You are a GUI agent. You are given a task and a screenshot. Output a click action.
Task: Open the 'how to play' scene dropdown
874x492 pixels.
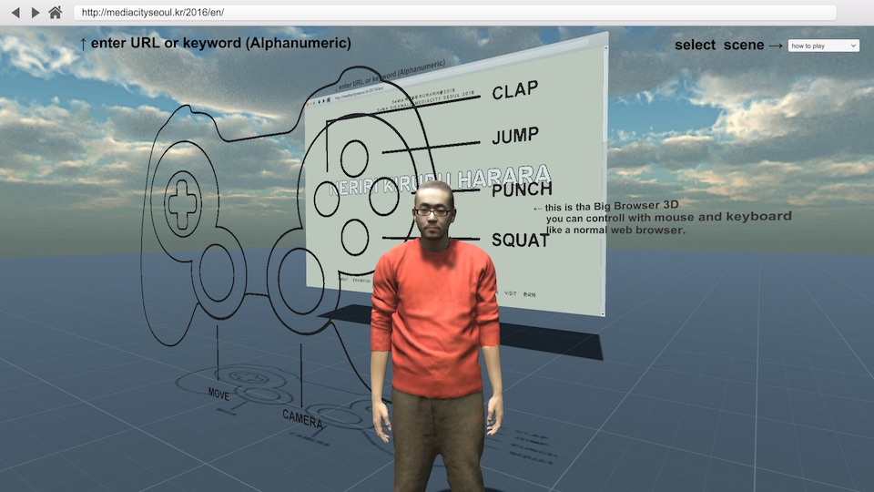tap(823, 46)
